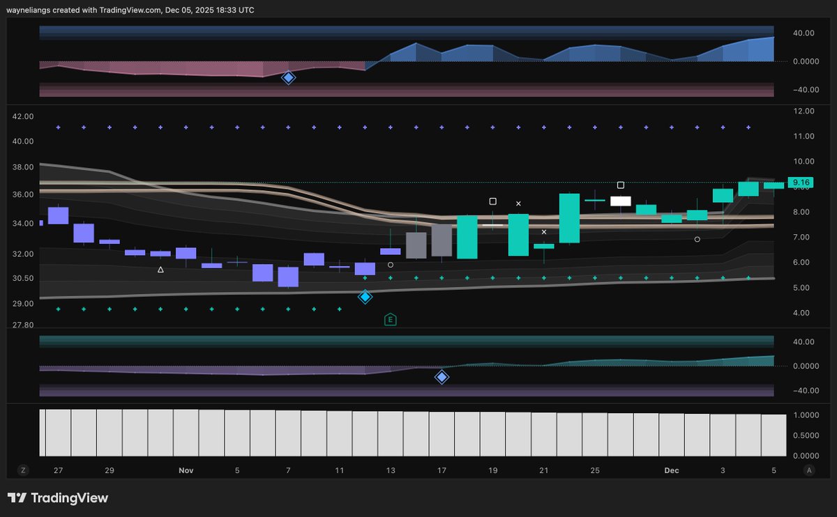Click the '21' date label on the time axis
Viewport: 837px width, 517px height.
pos(544,470)
